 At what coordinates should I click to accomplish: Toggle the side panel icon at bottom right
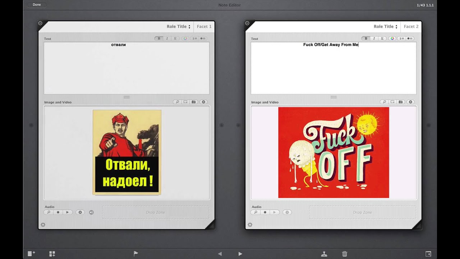[x=428, y=254]
